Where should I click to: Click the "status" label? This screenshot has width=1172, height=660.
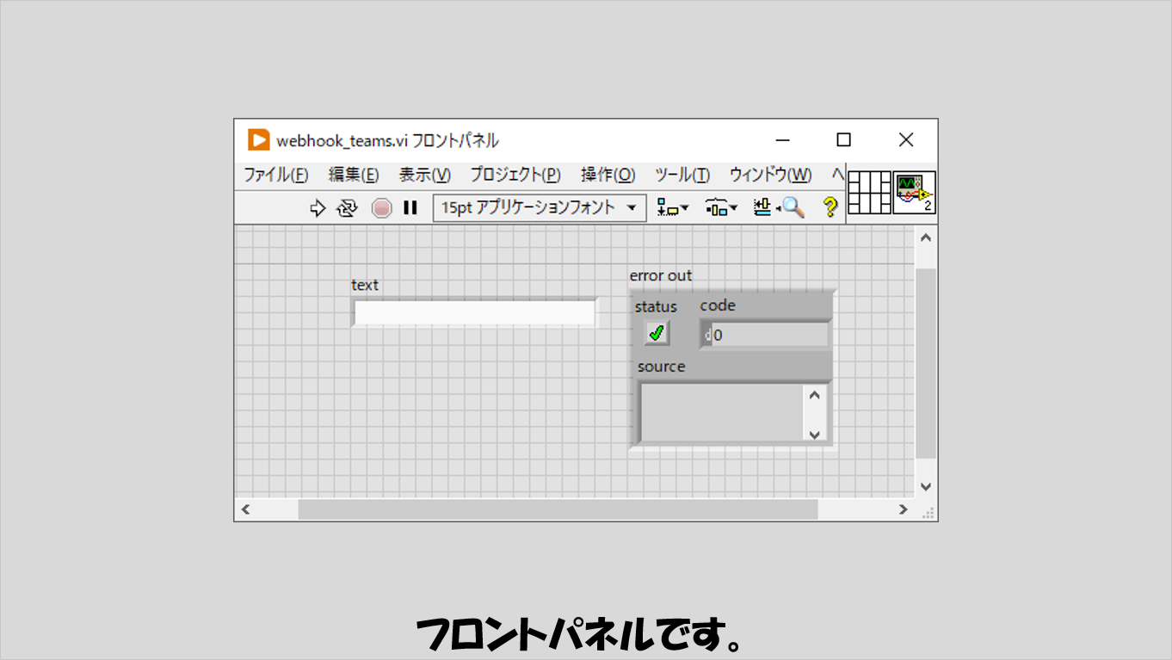[x=656, y=306]
